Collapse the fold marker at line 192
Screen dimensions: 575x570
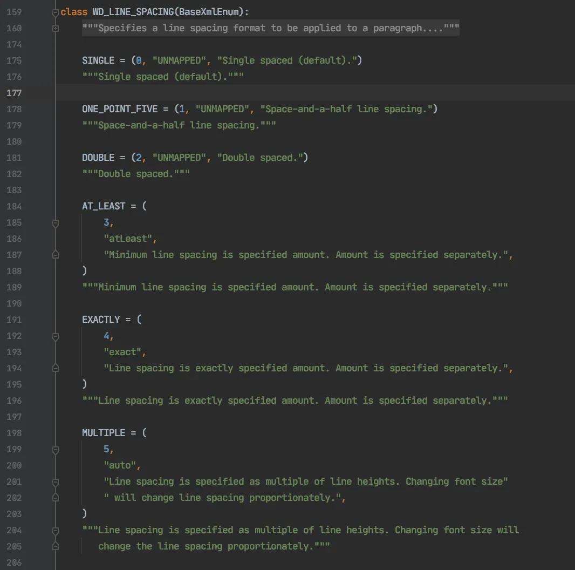tap(56, 337)
